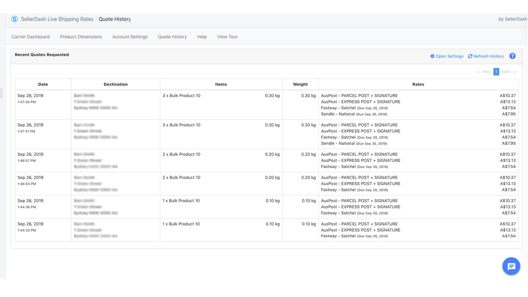Click the gray tab on the left edge
The image size is (528, 297).
(1, 93)
